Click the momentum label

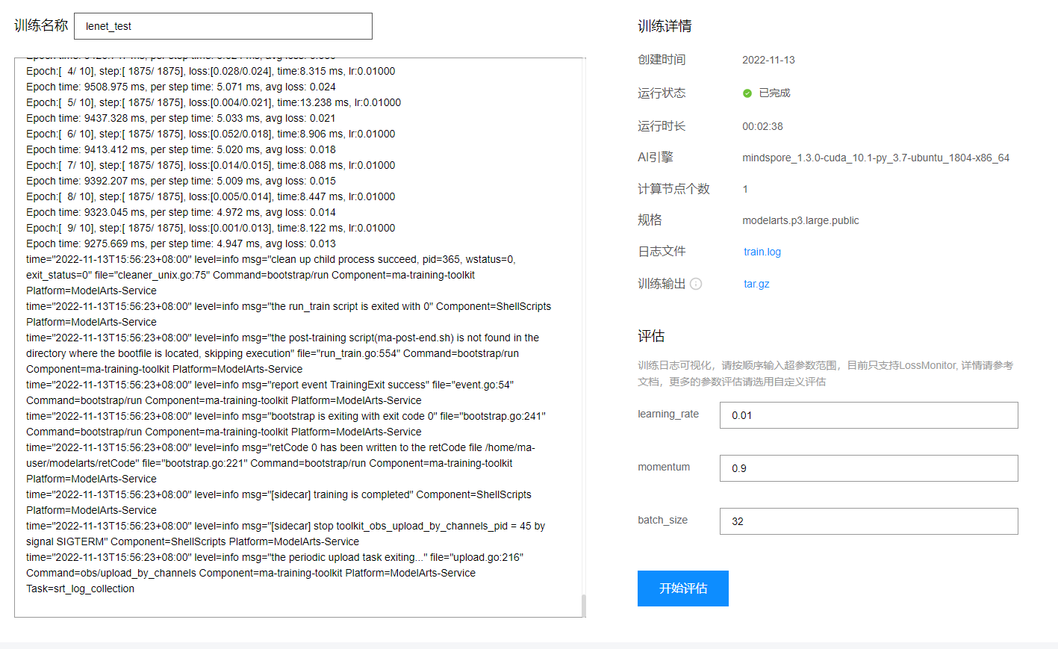tap(664, 467)
